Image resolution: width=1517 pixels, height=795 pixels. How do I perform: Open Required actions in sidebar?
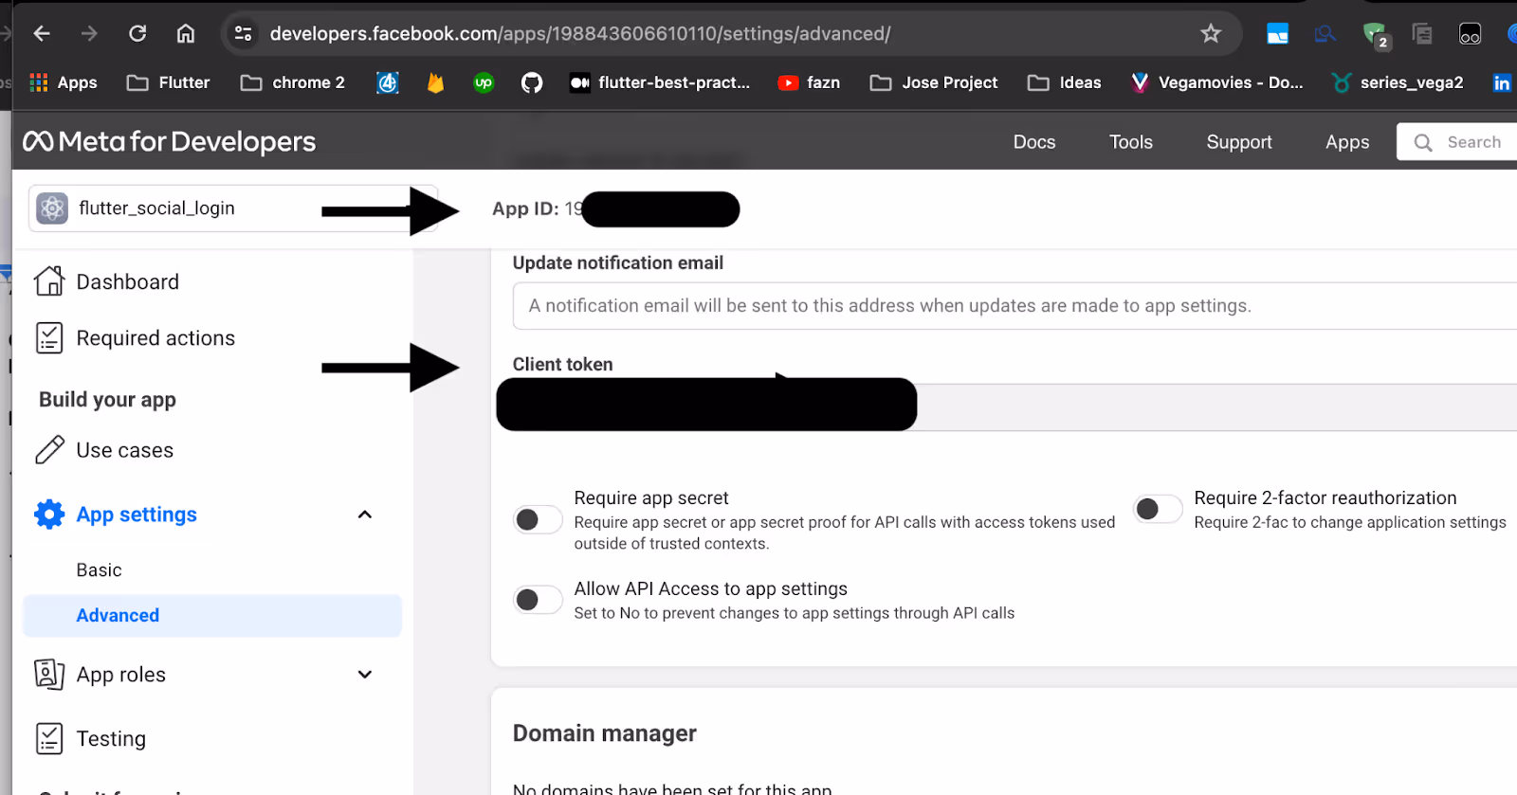pyautogui.click(x=155, y=338)
